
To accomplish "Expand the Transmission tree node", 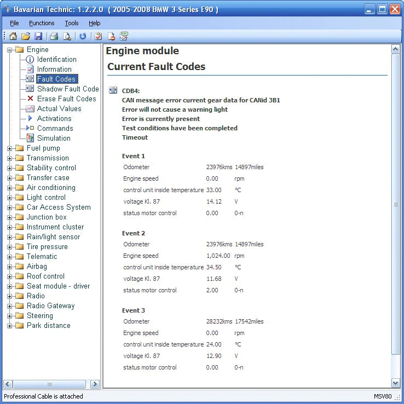I will tap(10, 158).
